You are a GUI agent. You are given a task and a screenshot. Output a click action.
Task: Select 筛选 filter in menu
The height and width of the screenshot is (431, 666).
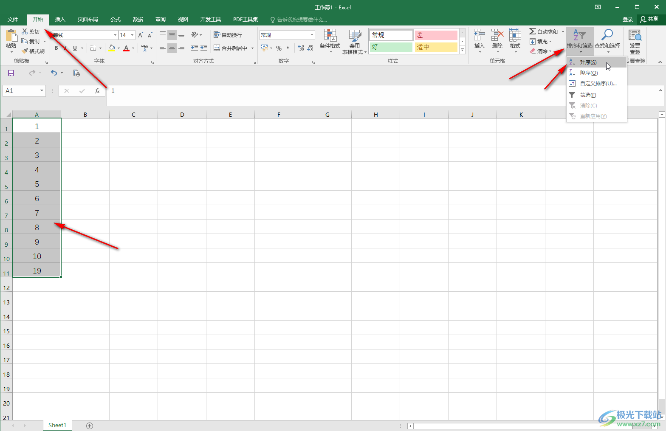pyautogui.click(x=597, y=95)
